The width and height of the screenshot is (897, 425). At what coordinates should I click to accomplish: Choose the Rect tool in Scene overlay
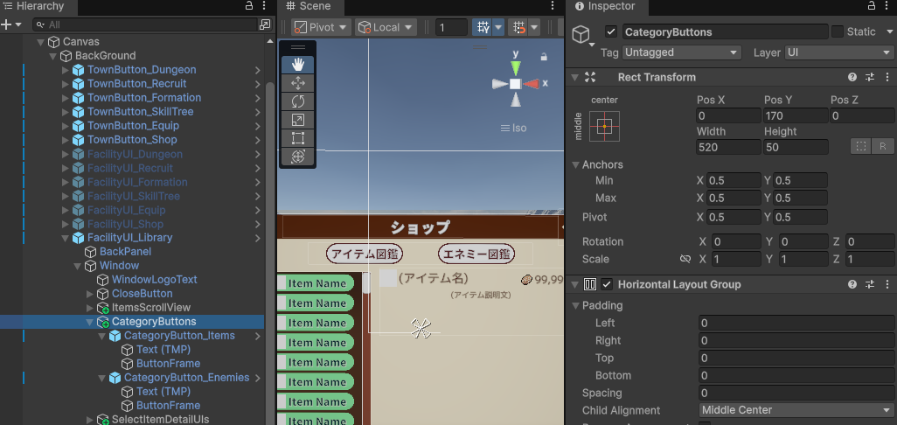coord(297,138)
